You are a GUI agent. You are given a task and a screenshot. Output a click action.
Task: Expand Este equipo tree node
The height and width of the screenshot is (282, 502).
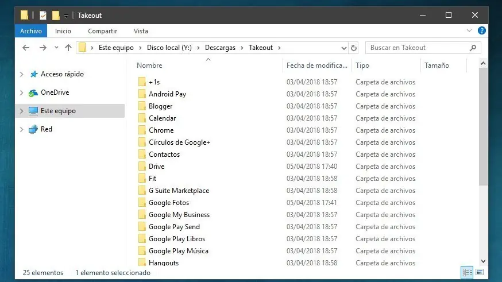coord(22,111)
